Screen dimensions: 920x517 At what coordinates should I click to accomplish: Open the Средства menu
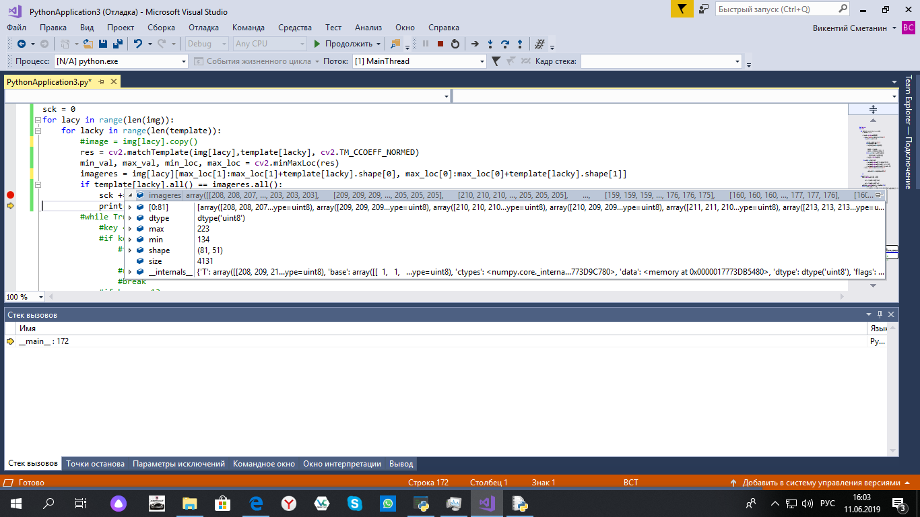(294, 28)
